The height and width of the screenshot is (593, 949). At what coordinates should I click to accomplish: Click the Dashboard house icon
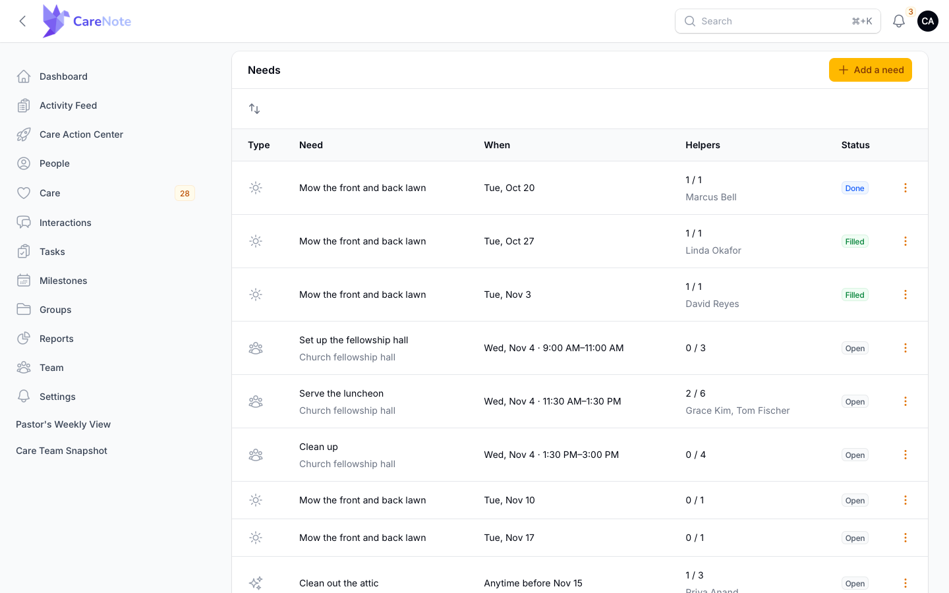24,76
